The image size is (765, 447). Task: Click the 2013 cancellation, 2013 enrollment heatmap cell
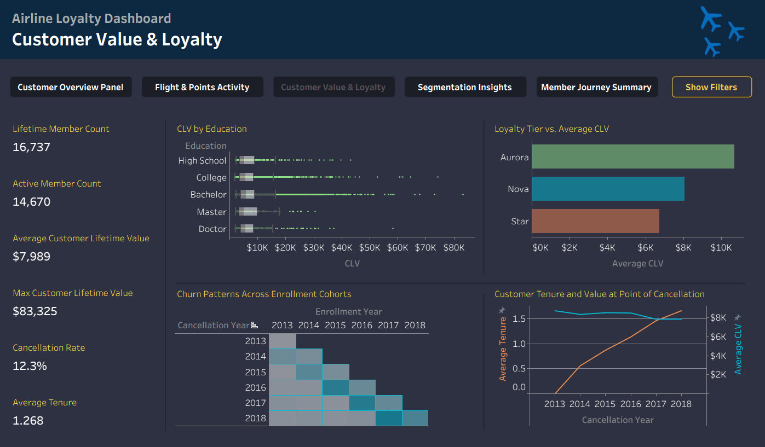[x=283, y=341]
